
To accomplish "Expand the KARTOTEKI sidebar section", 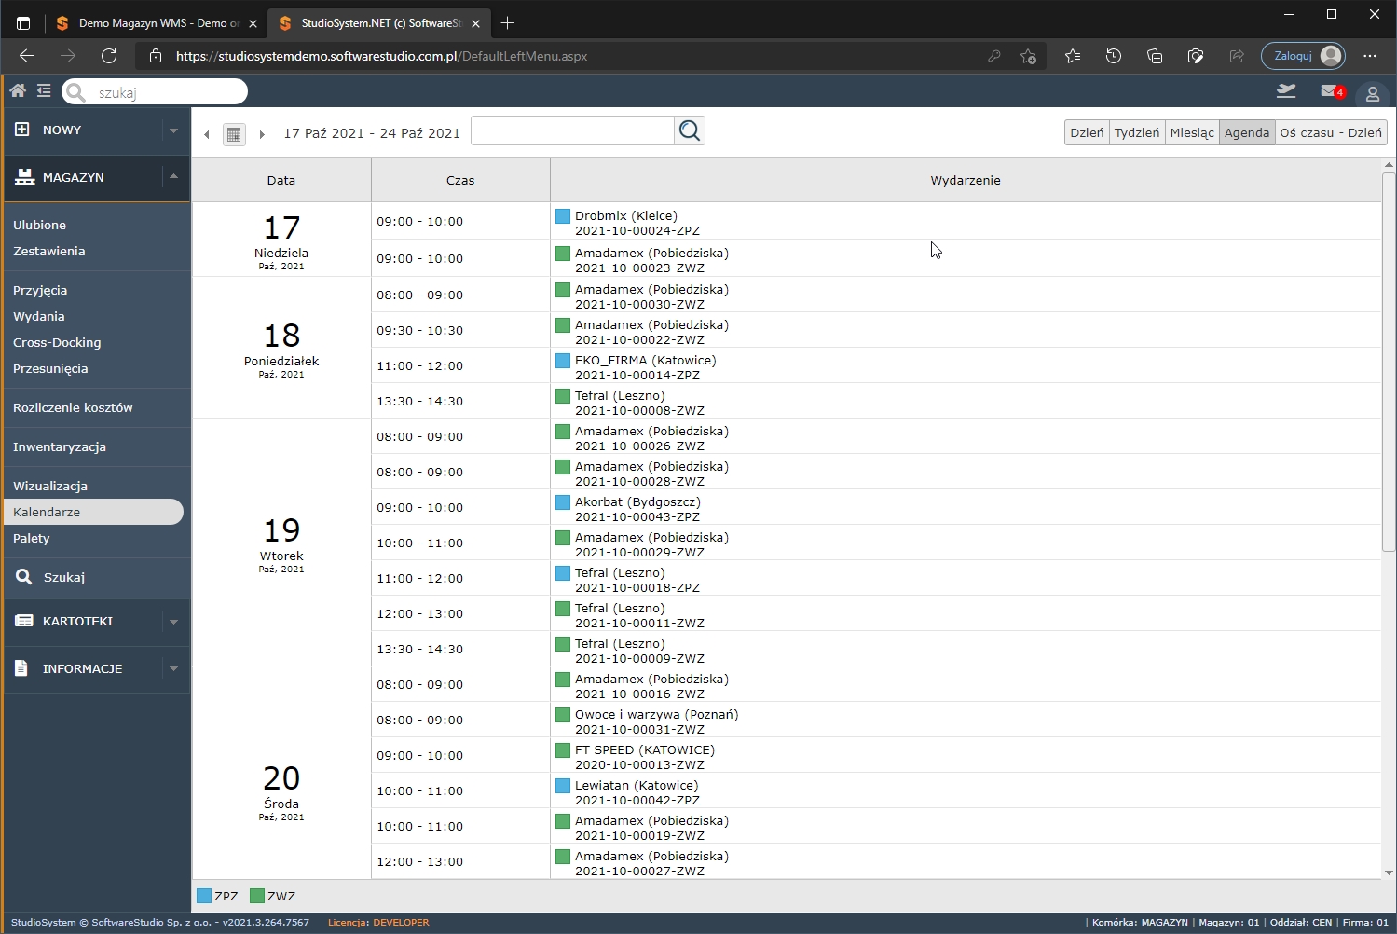I will pyautogui.click(x=173, y=622).
